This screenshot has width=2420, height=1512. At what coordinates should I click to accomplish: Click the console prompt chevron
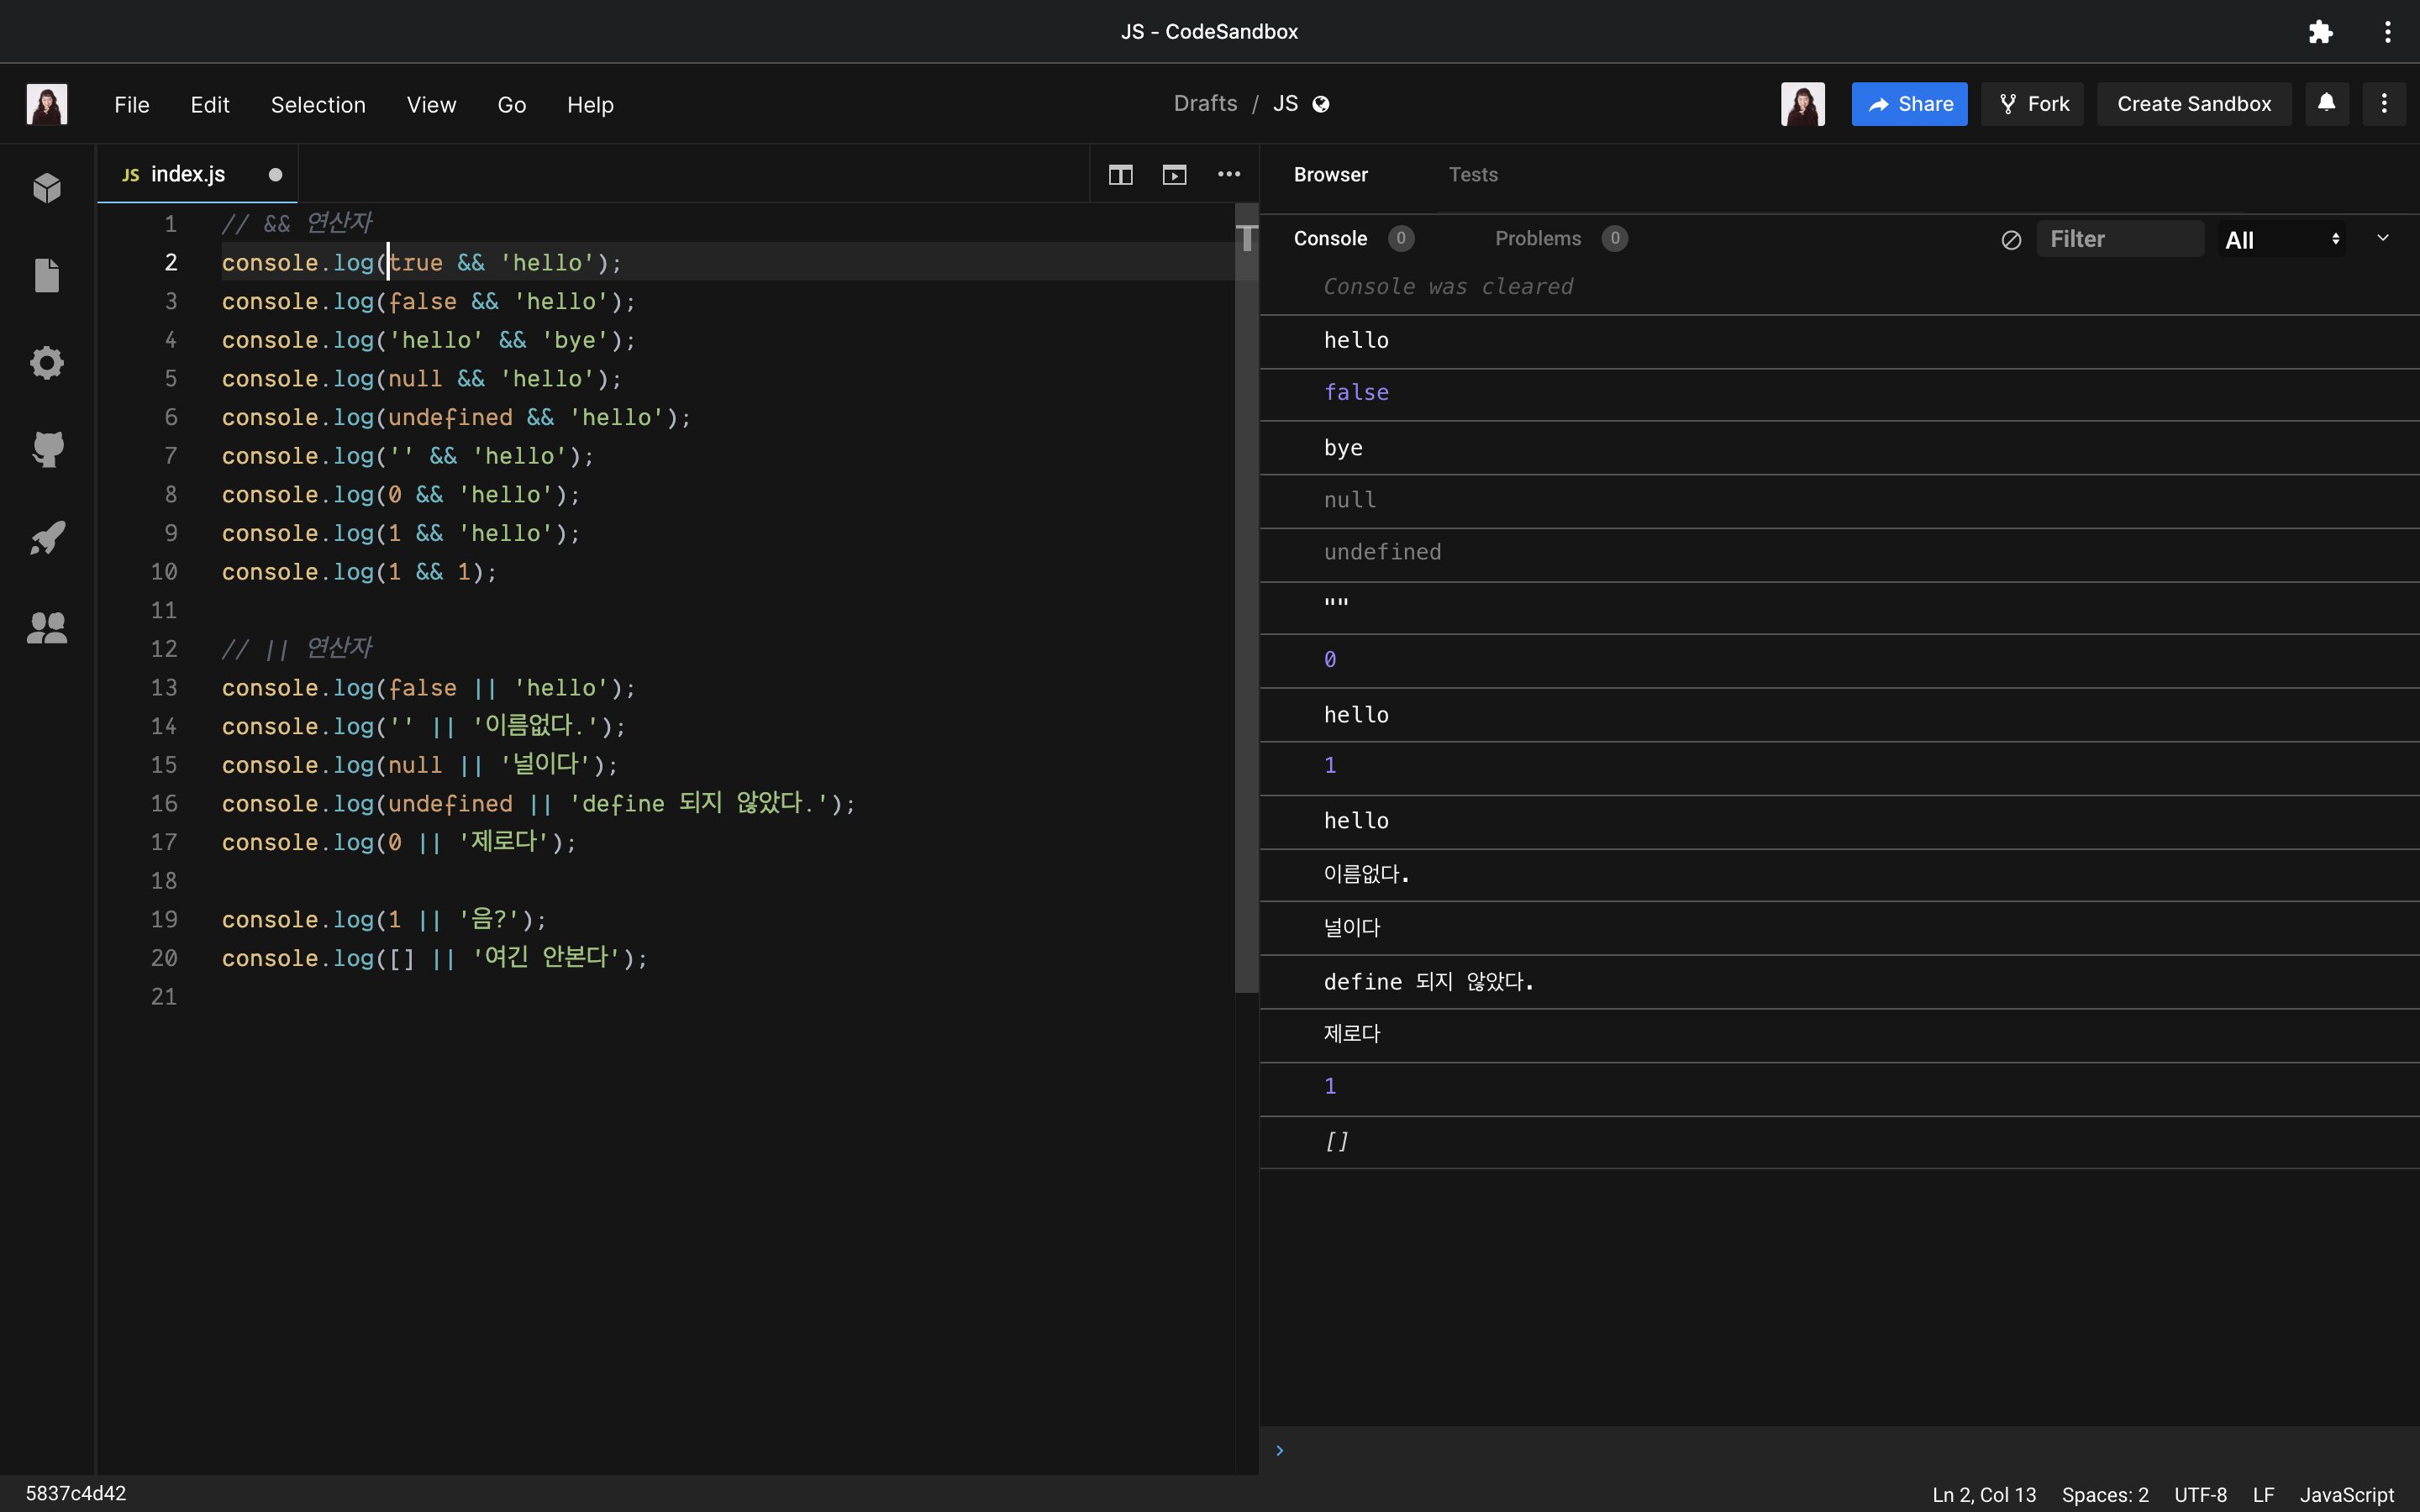click(x=1280, y=1451)
